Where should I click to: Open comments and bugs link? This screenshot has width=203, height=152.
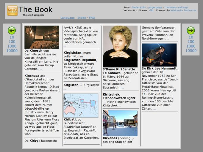[x=176, y=7]
